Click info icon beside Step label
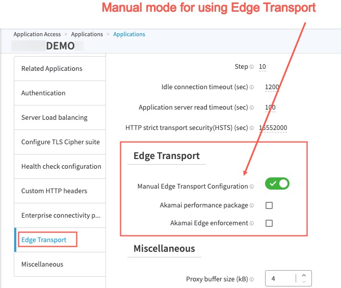 click(x=252, y=67)
